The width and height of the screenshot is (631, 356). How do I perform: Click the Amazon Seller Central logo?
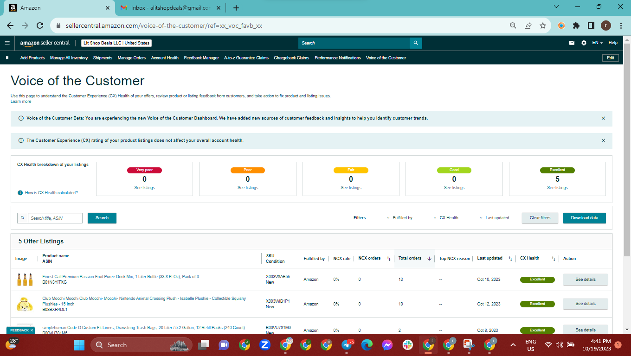[45, 43]
